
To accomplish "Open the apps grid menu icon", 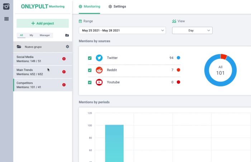I will (x=6, y=19).
